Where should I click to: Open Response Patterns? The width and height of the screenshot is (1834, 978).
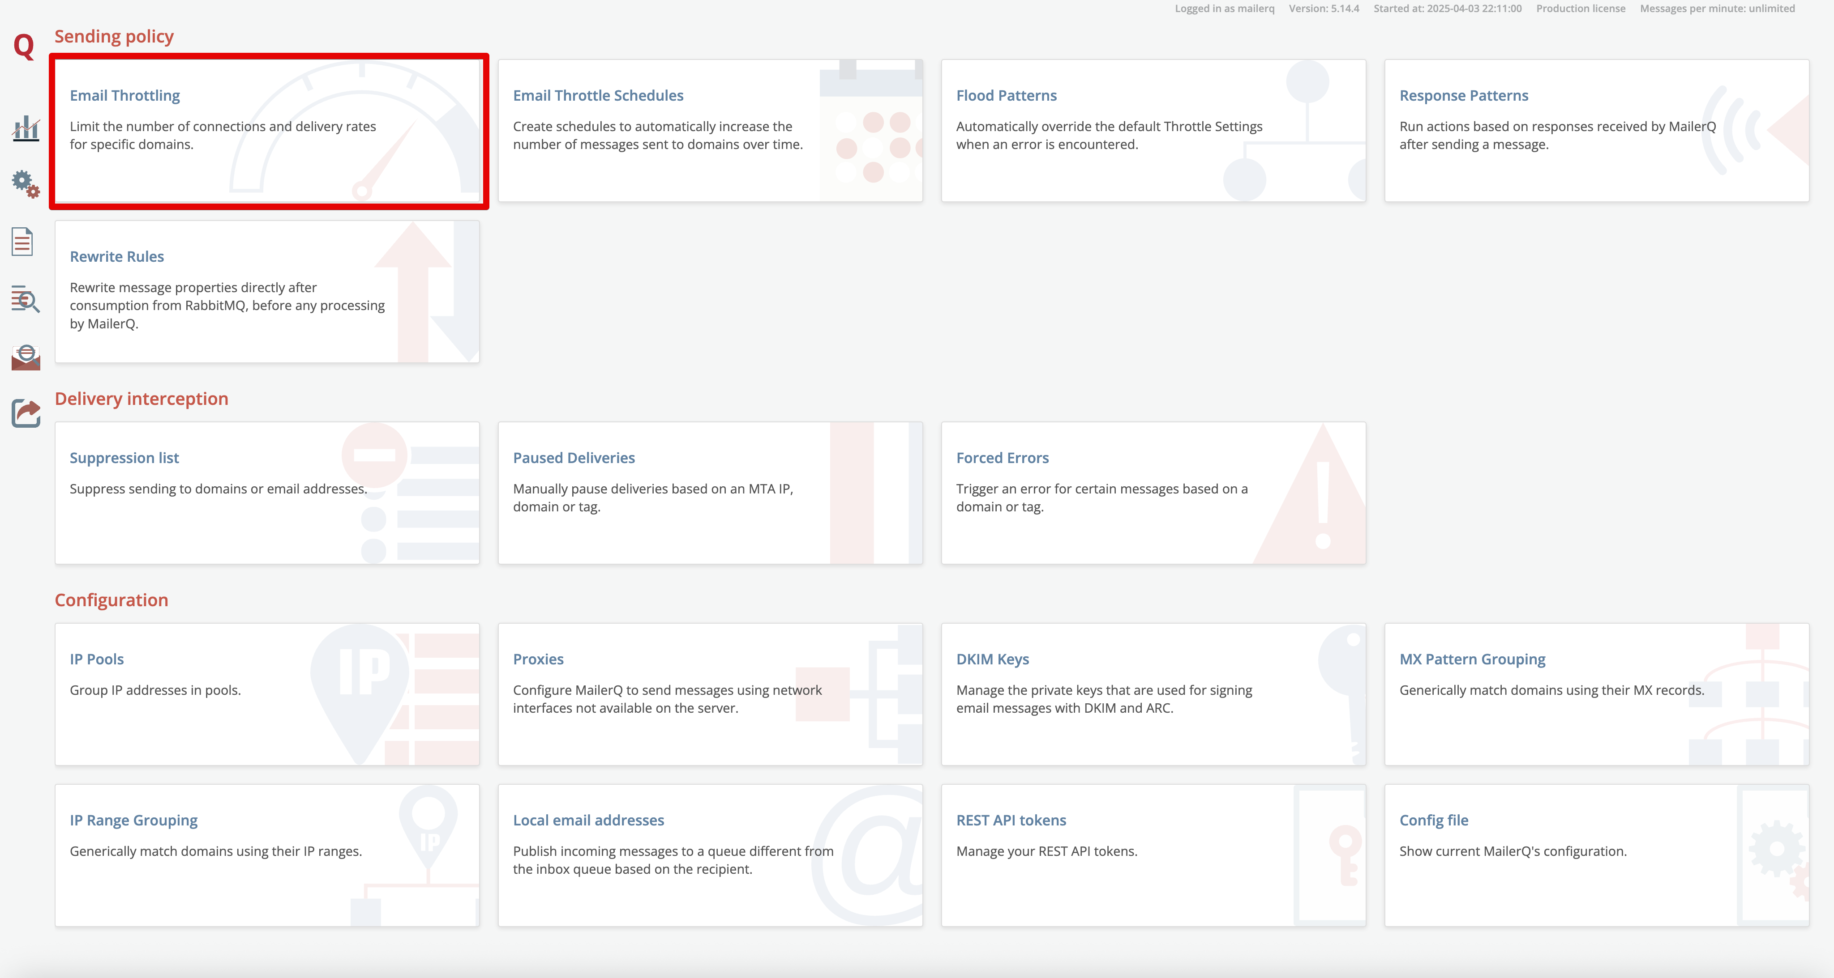(1596, 131)
